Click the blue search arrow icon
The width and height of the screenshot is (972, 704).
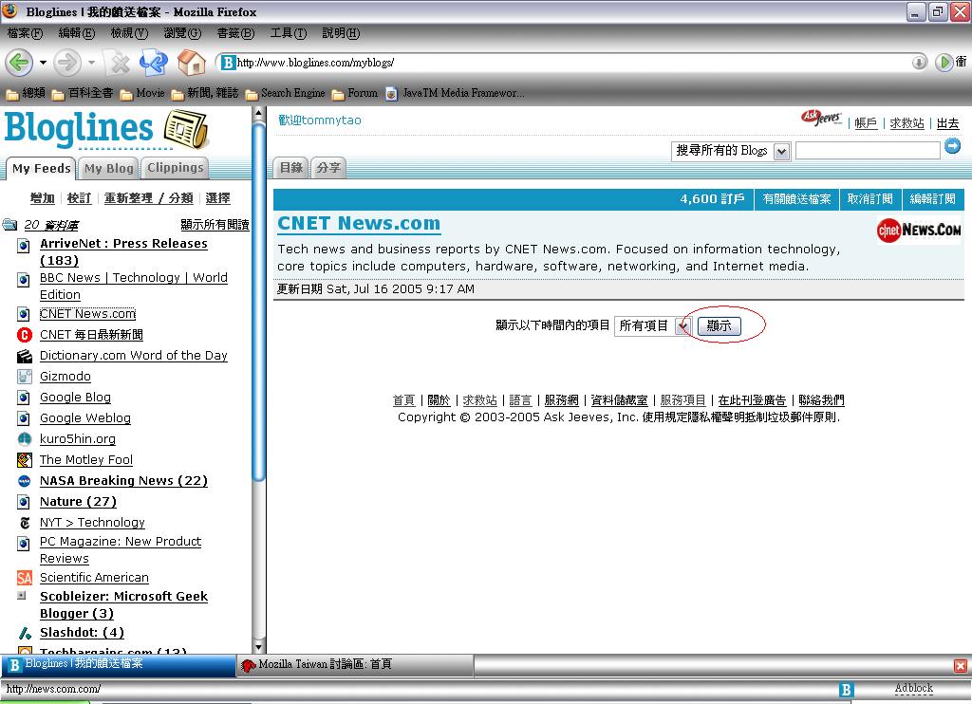coord(953,146)
